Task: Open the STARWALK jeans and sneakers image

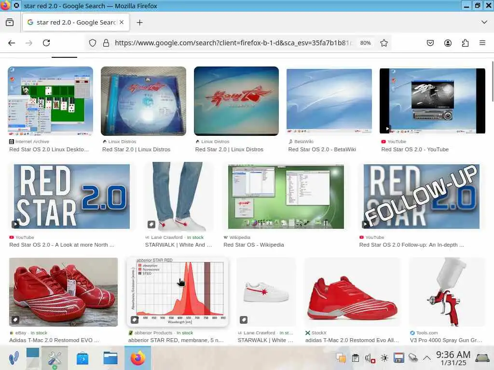Action: pyautogui.click(x=179, y=197)
